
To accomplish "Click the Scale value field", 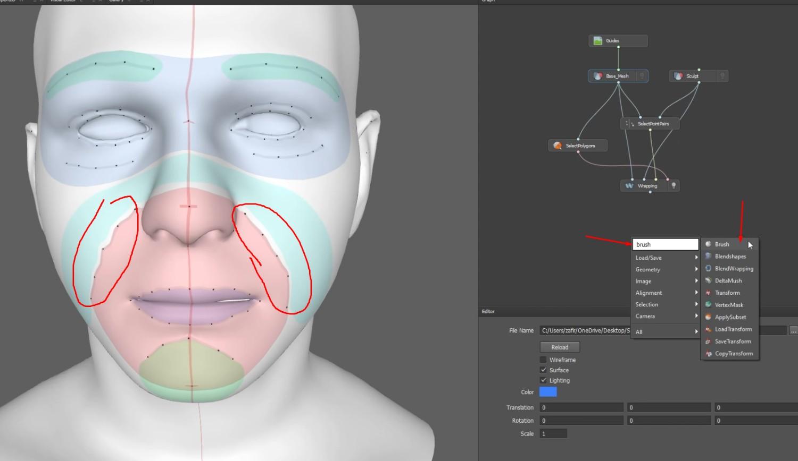I will coord(553,433).
